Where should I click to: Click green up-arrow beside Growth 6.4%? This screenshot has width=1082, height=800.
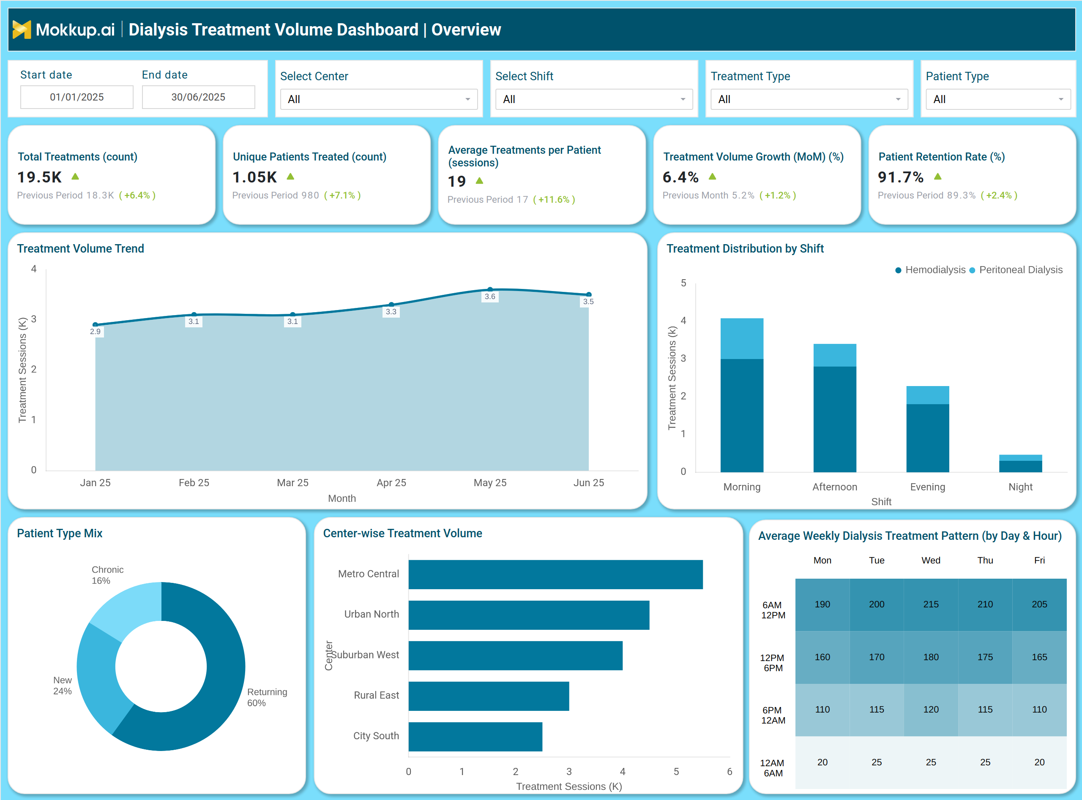(x=712, y=176)
